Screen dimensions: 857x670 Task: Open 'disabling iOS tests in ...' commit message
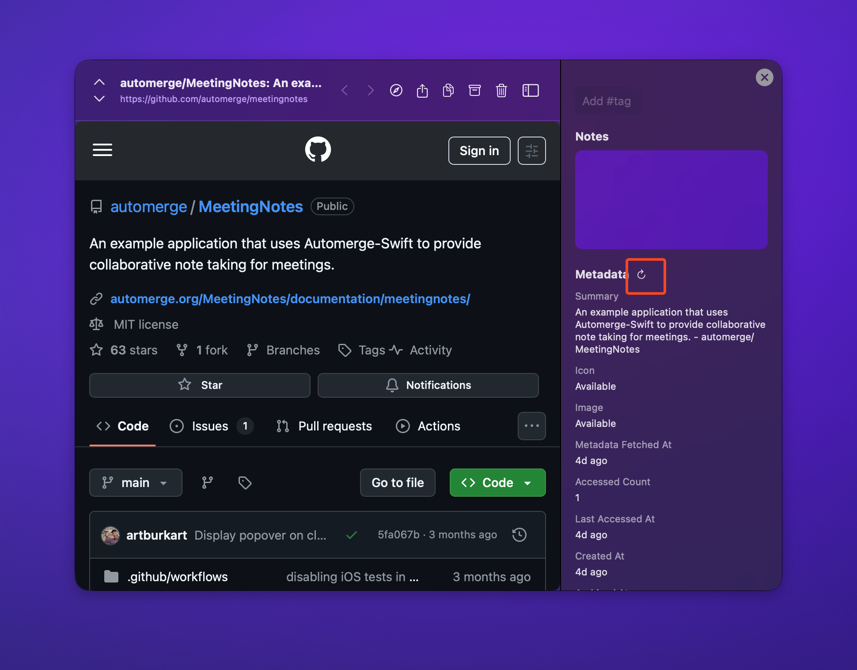(x=353, y=577)
